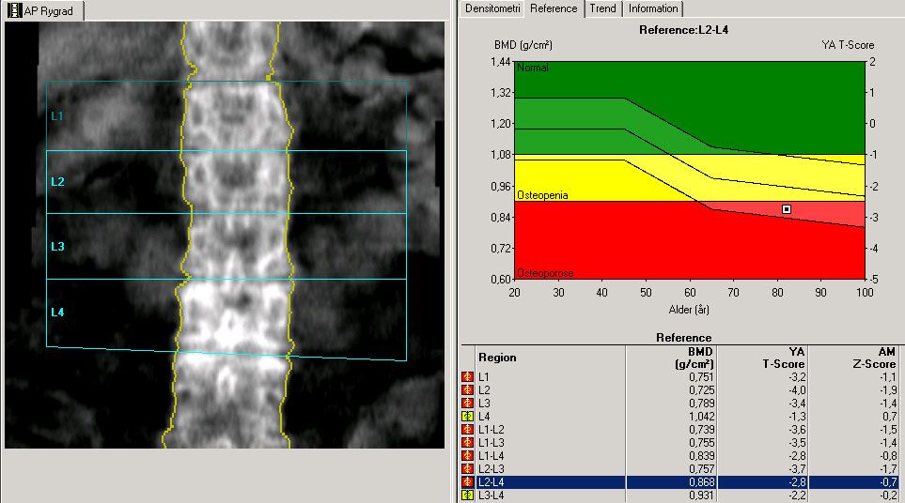Click the red status icon beside L1

pyautogui.click(x=467, y=377)
